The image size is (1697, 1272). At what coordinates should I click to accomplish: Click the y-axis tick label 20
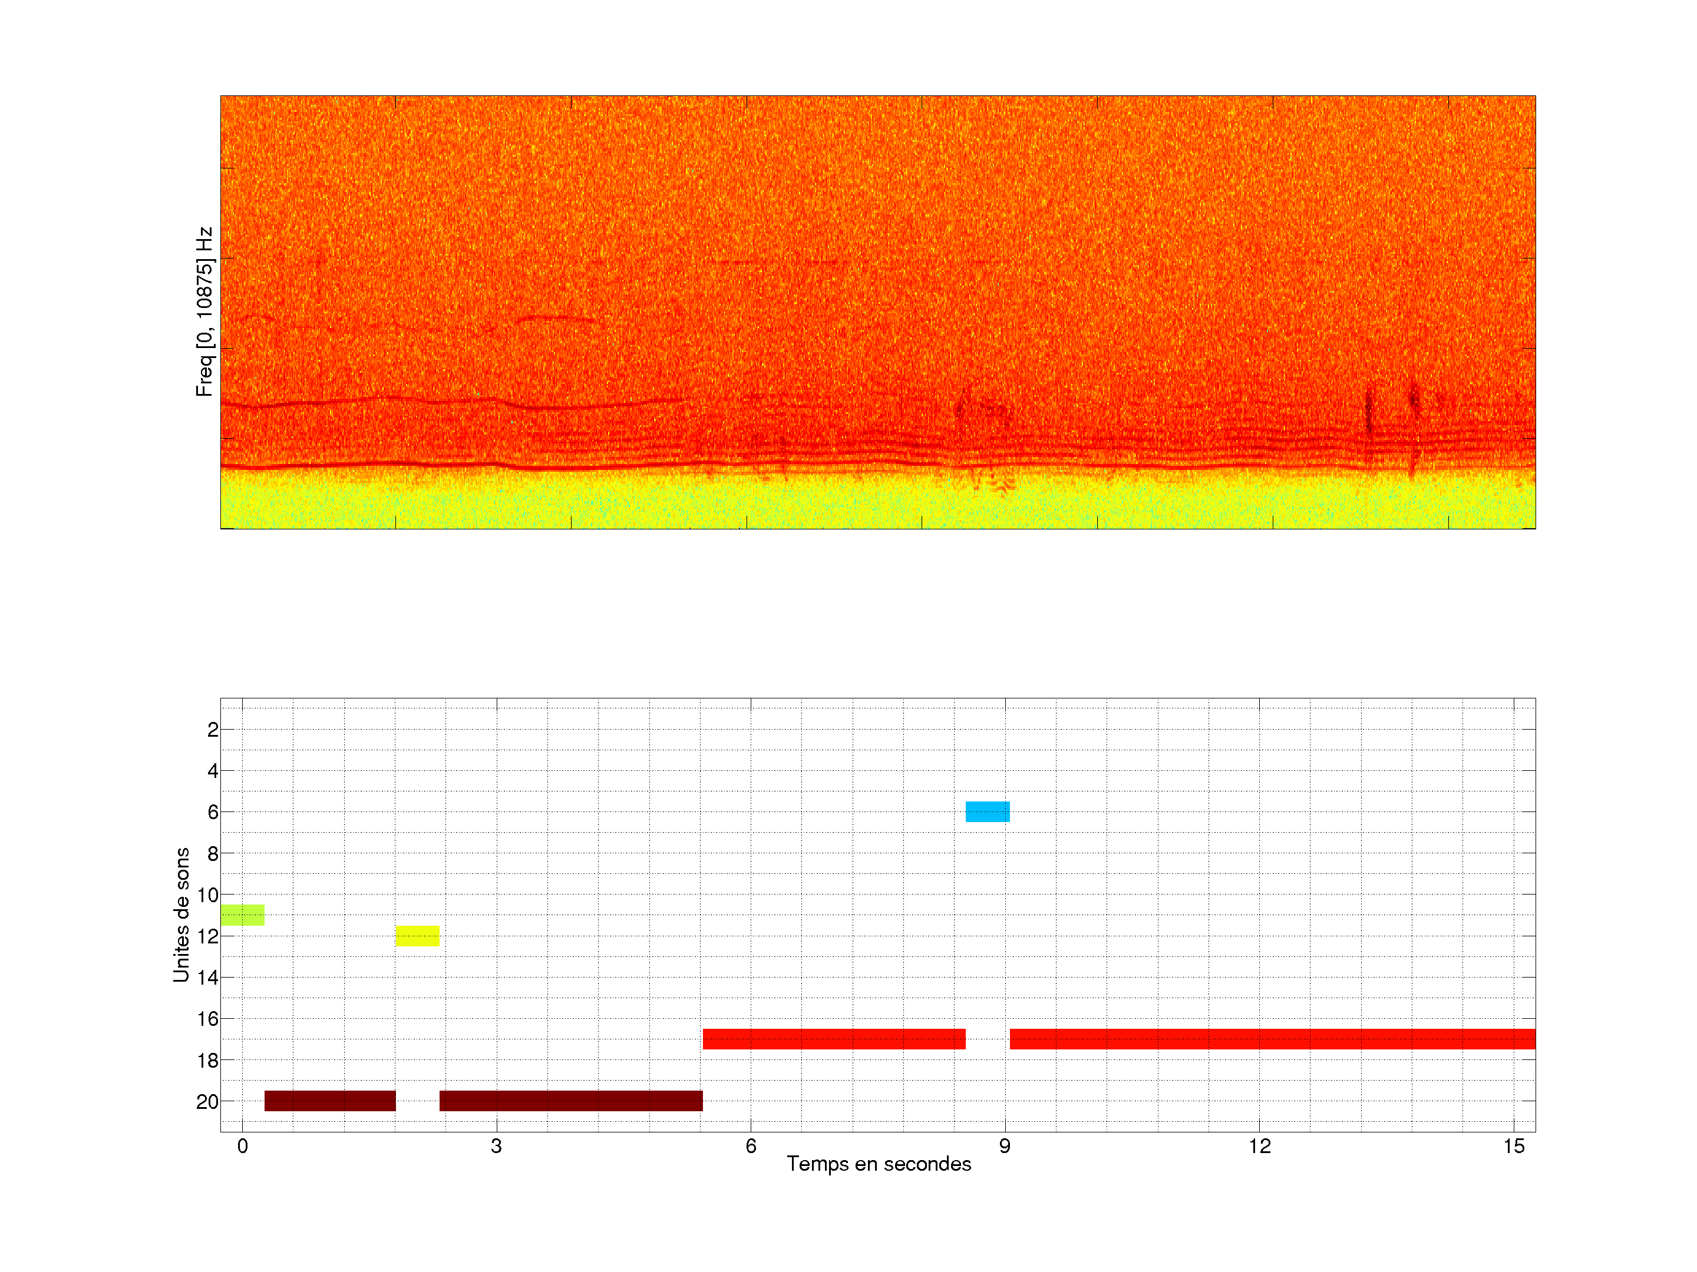[x=207, y=1102]
